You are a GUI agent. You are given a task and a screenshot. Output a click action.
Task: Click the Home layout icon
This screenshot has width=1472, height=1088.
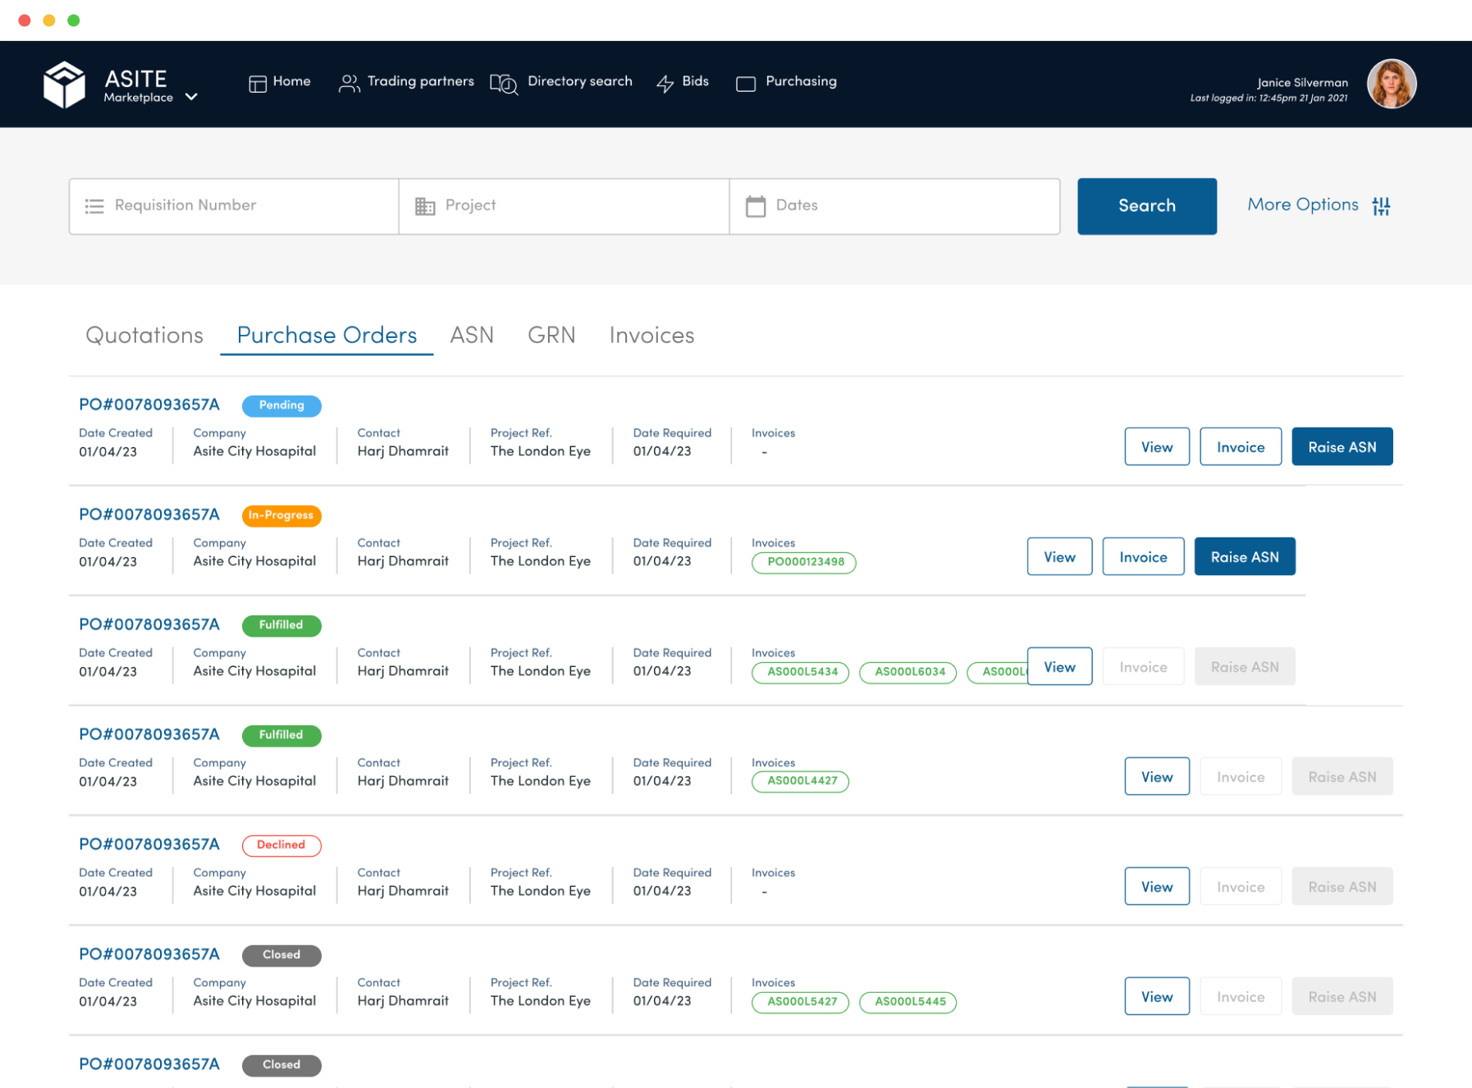(x=258, y=84)
